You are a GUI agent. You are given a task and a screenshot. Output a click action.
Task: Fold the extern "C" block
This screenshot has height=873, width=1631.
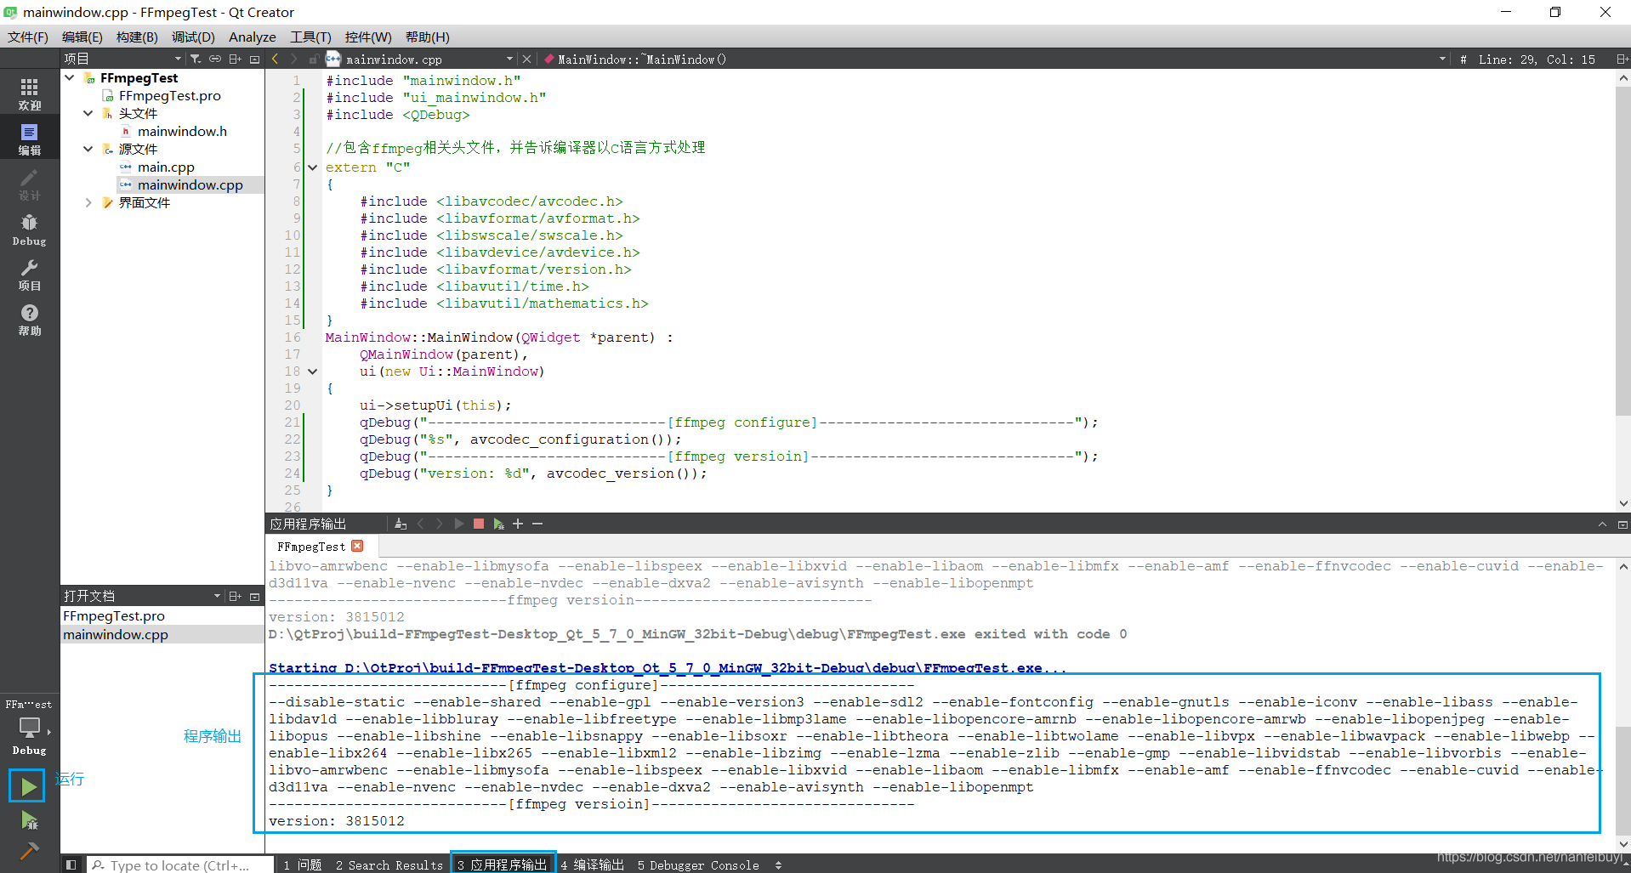pos(312,167)
